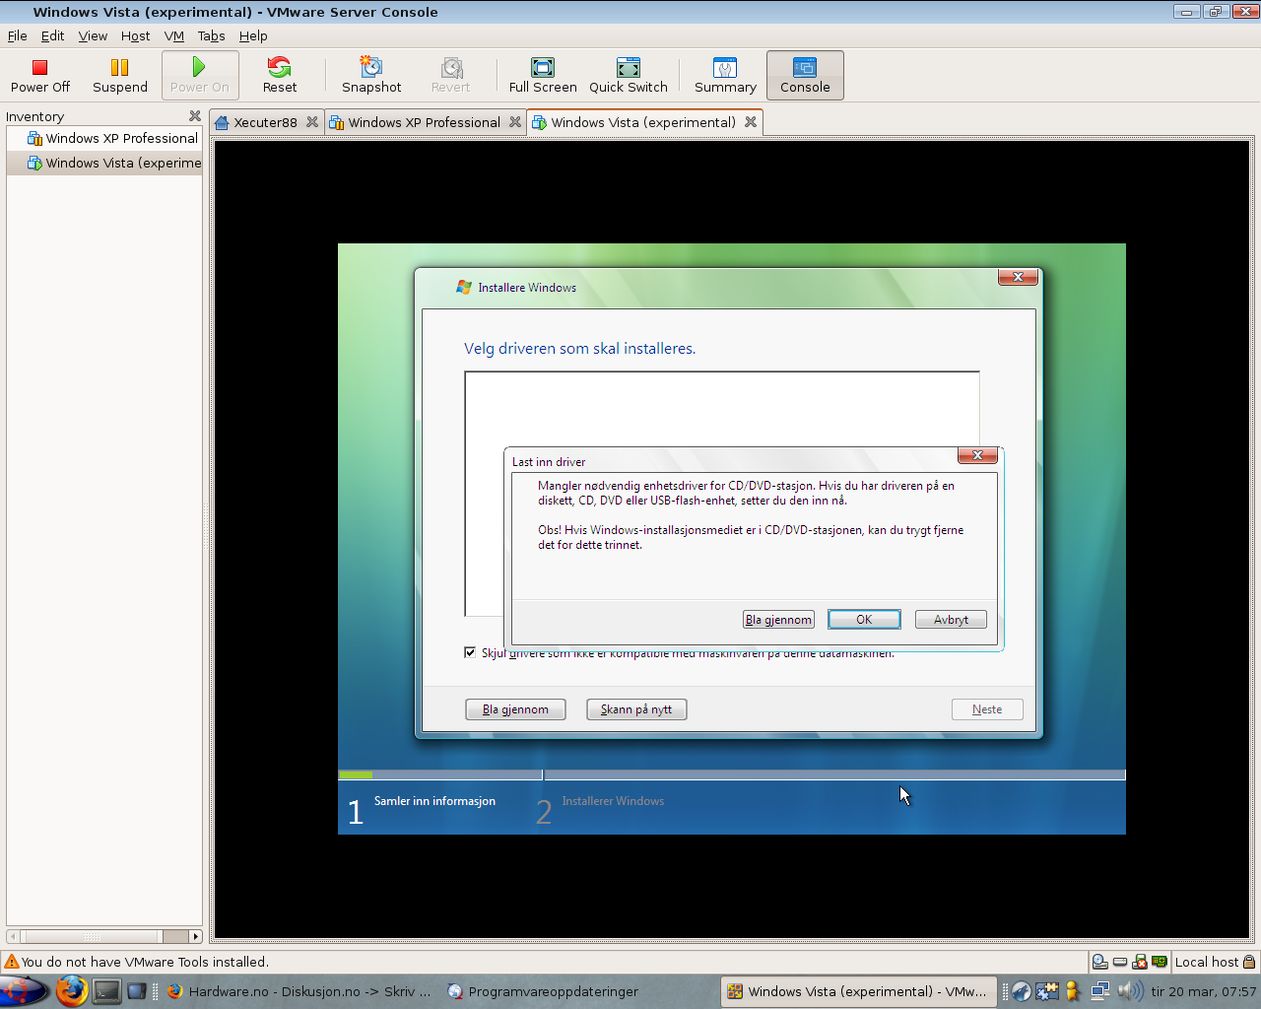1261x1009 pixels.
Task: Close the Installere Windows window
Action: click(1018, 277)
